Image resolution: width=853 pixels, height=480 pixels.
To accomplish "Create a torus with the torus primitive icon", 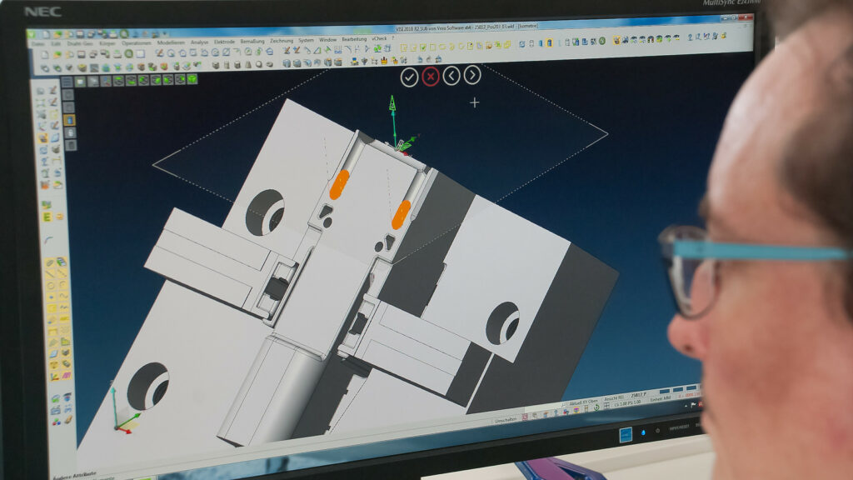I will coord(269,65).
